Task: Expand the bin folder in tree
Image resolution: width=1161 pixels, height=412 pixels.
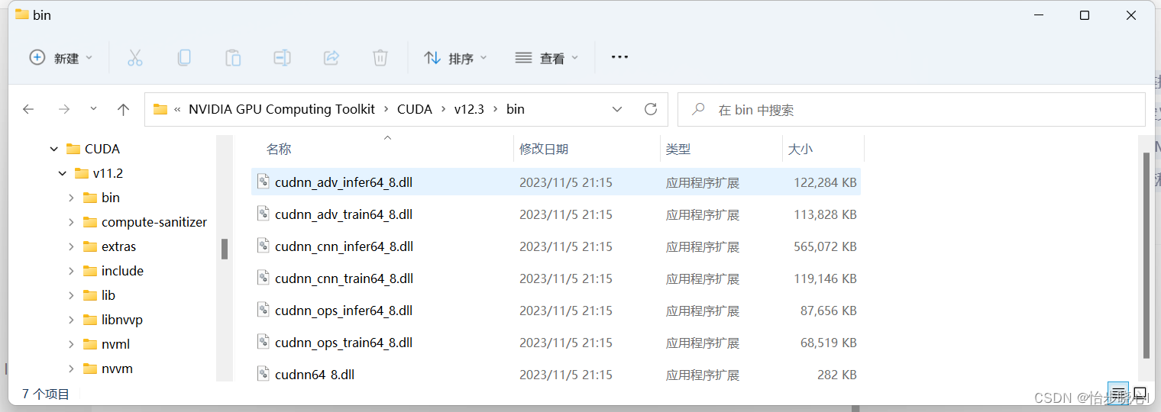Action: [x=71, y=198]
